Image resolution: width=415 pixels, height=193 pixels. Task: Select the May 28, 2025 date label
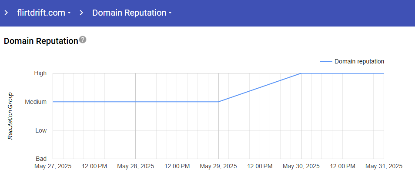coord(136,166)
